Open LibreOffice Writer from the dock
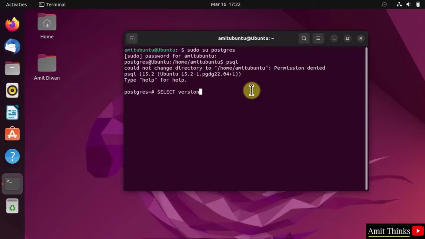The width and height of the screenshot is (425, 239). (12, 112)
